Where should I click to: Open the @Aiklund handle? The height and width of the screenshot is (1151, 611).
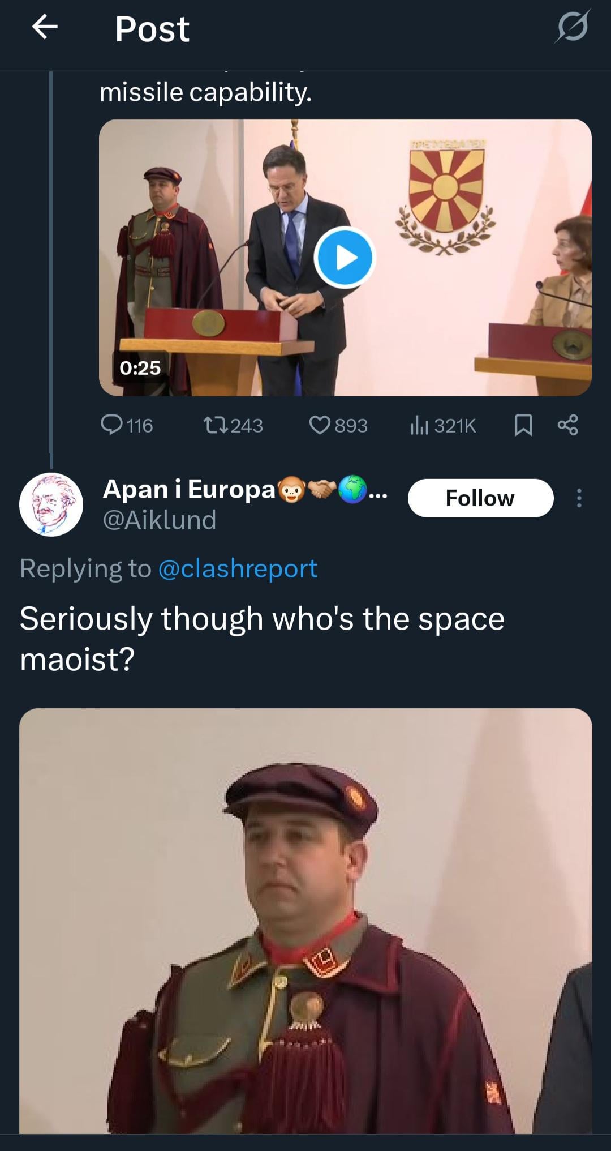click(x=160, y=520)
